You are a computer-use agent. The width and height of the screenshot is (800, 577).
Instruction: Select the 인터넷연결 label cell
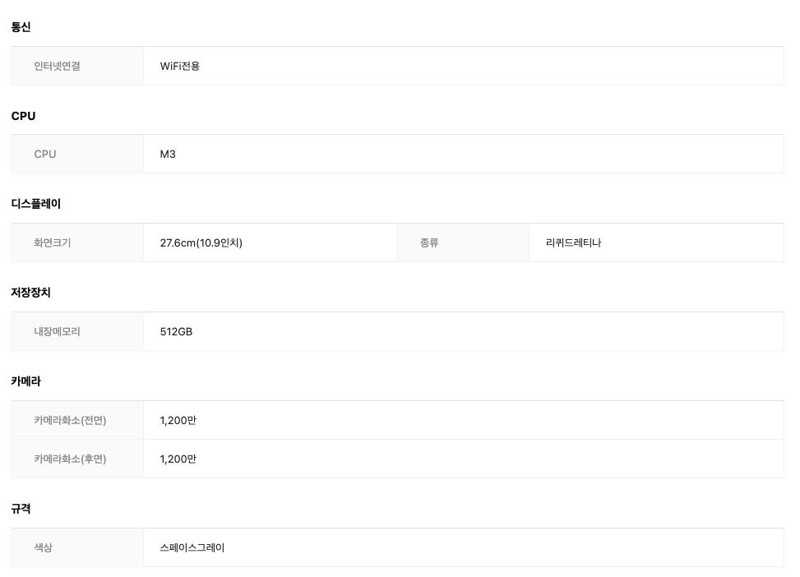(x=58, y=66)
